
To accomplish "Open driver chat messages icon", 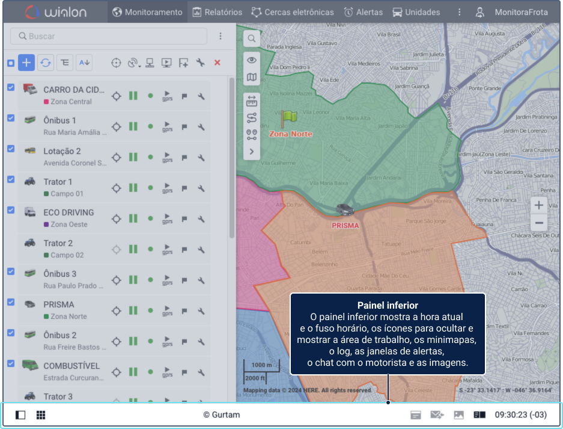I will pos(437,415).
